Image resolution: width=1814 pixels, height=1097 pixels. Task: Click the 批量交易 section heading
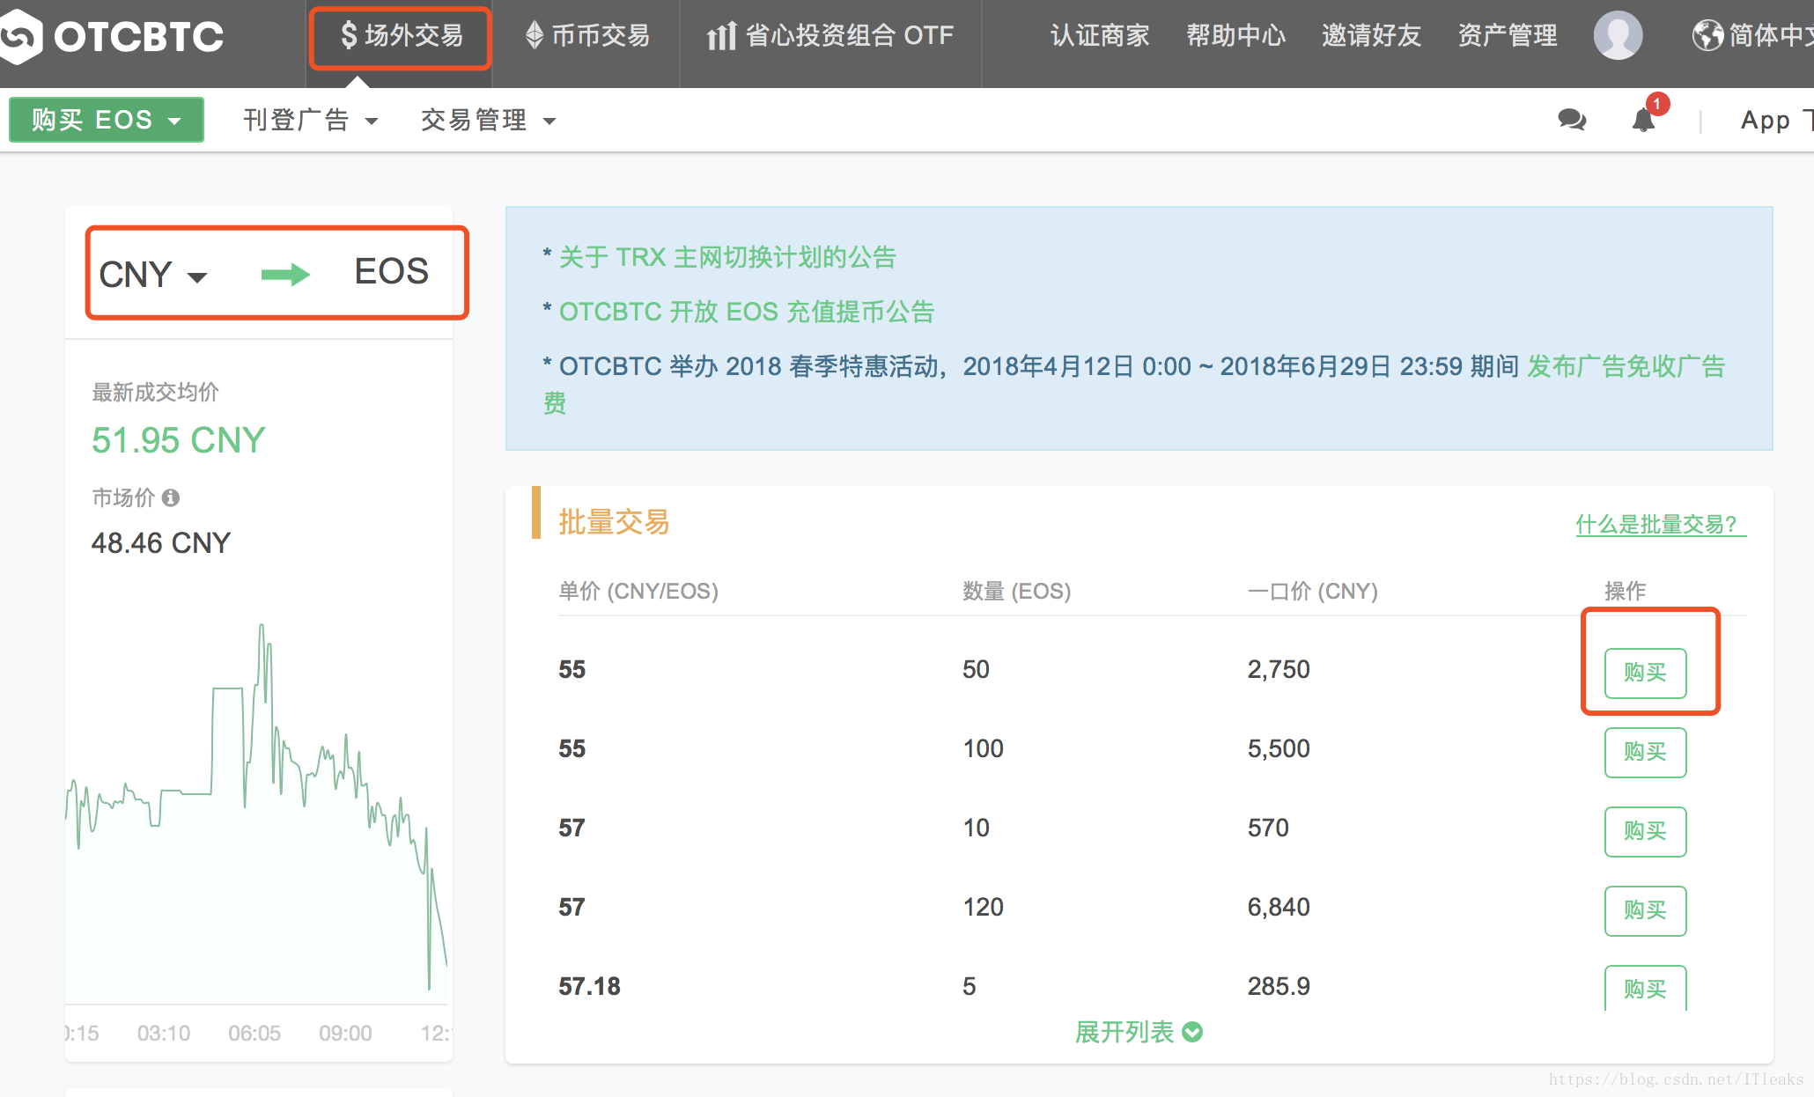614,522
